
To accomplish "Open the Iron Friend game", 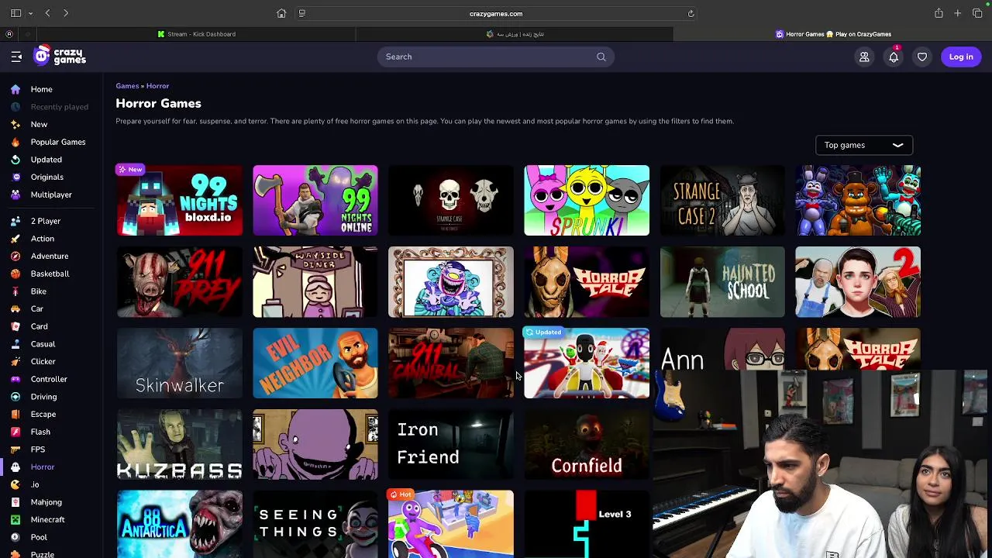I will pos(450,444).
